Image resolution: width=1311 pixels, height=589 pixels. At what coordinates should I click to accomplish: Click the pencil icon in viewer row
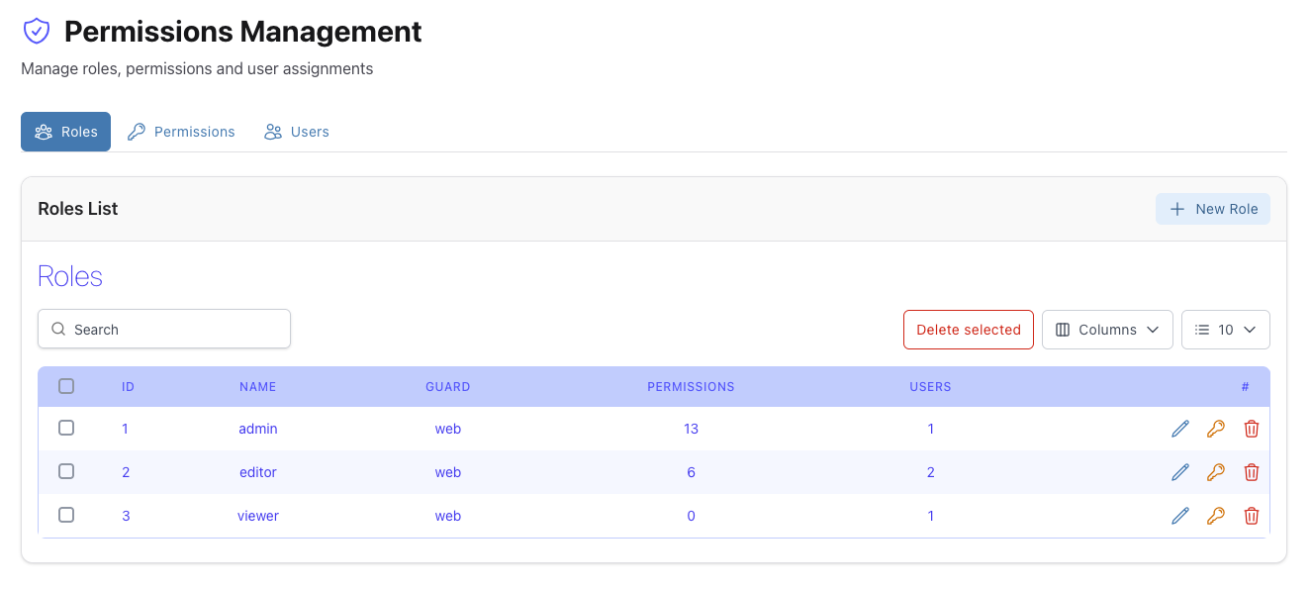(1179, 516)
